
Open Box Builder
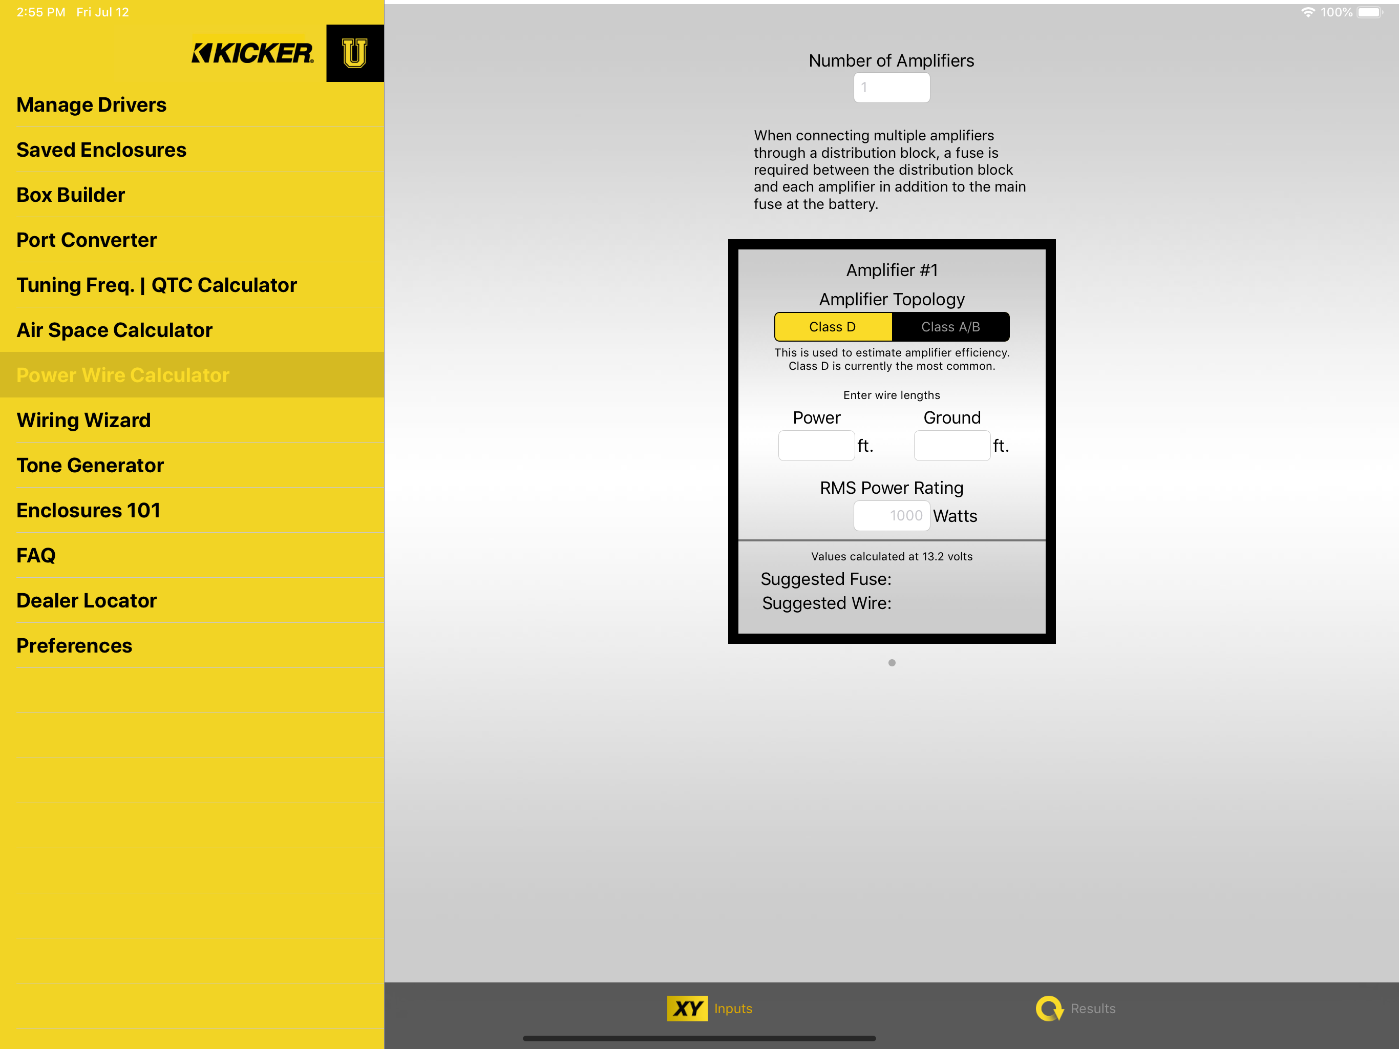point(192,194)
